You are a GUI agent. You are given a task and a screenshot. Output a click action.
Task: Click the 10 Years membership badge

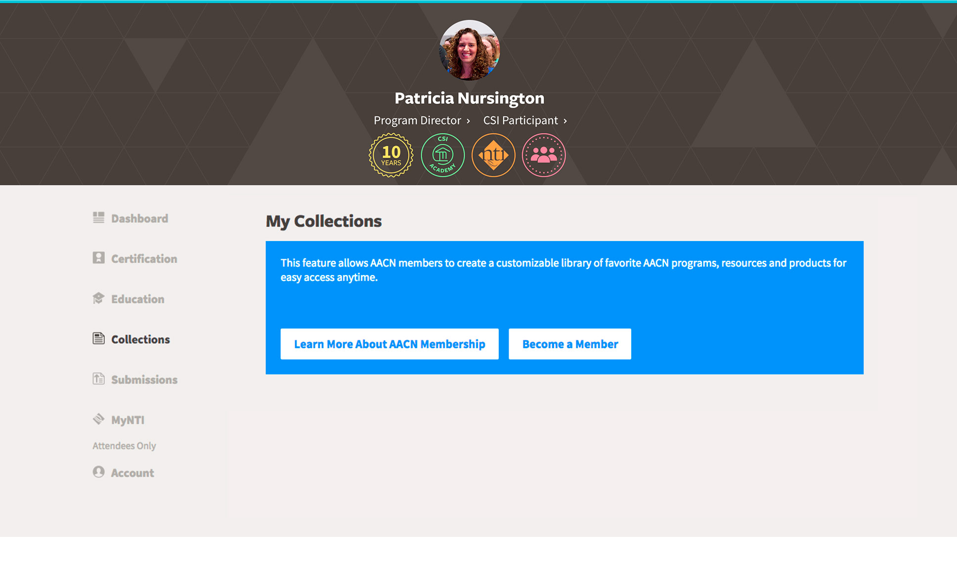point(391,155)
